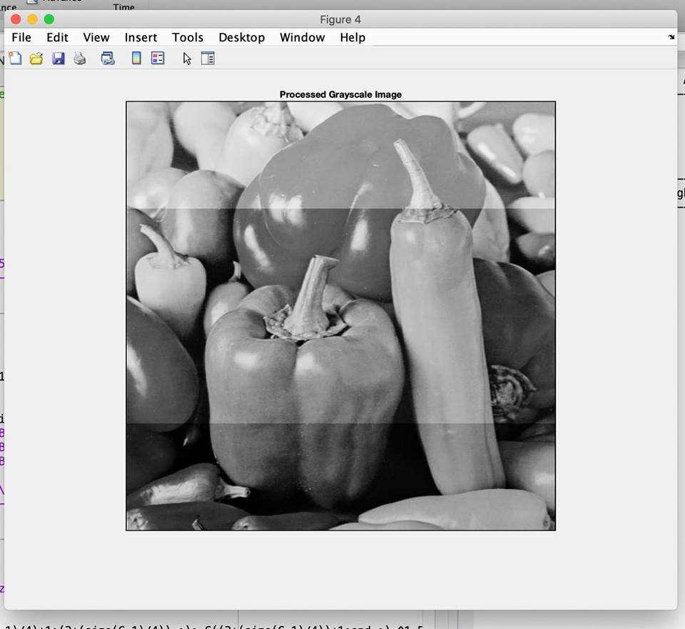Open the plot property editor
The width and height of the screenshot is (685, 629).
(x=208, y=58)
